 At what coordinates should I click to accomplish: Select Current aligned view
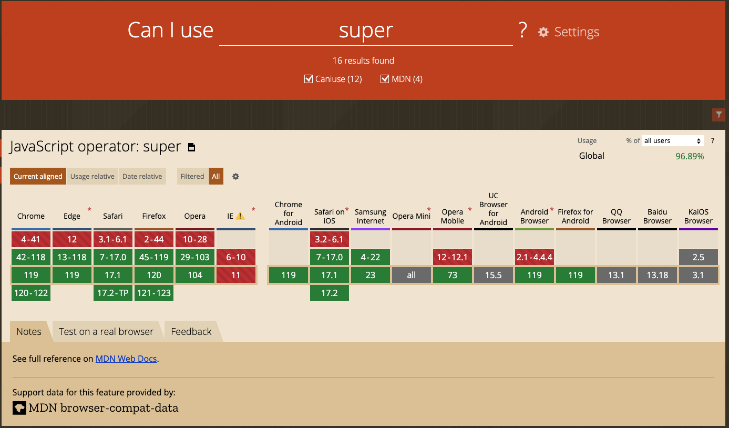(38, 176)
